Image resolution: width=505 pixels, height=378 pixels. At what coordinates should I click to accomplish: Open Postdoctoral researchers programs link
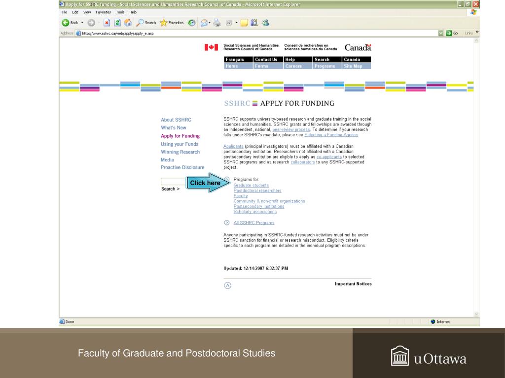point(257,190)
